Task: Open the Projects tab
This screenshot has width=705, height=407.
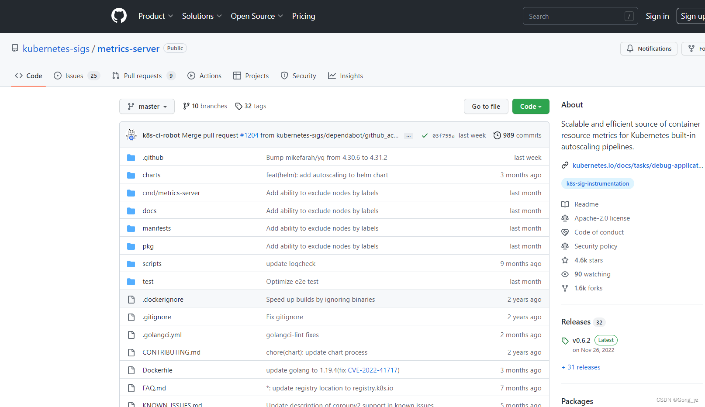Action: click(251, 76)
